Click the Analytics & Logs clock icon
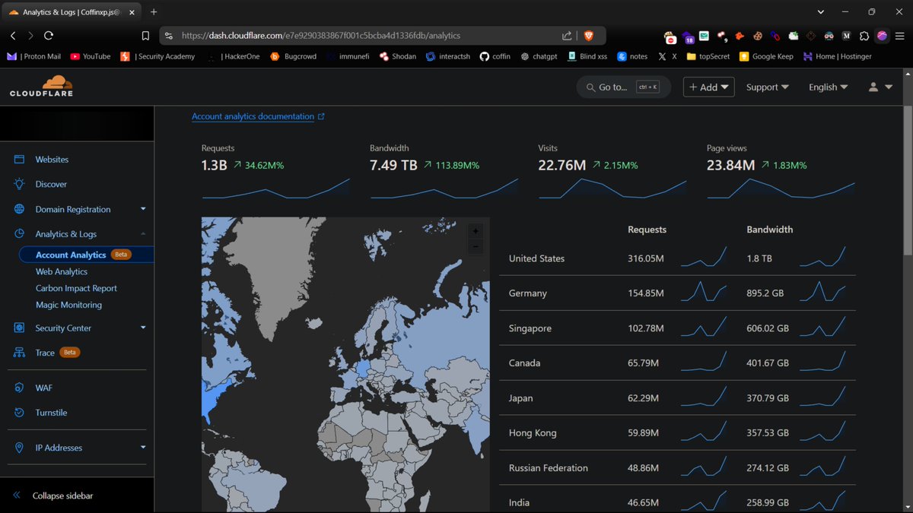The width and height of the screenshot is (913, 513). pos(19,234)
